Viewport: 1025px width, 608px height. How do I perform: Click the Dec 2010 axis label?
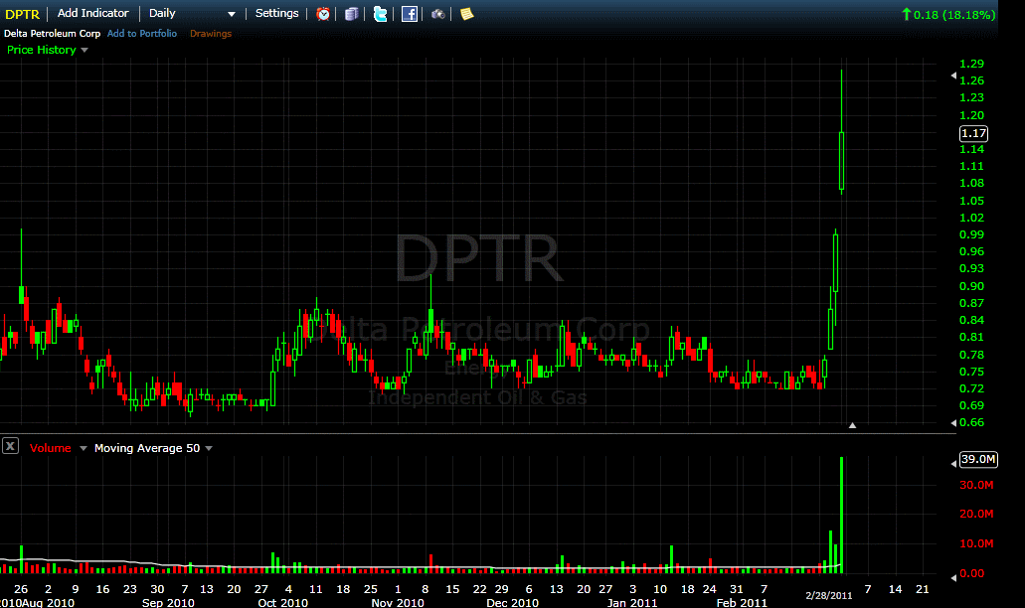pos(513,602)
